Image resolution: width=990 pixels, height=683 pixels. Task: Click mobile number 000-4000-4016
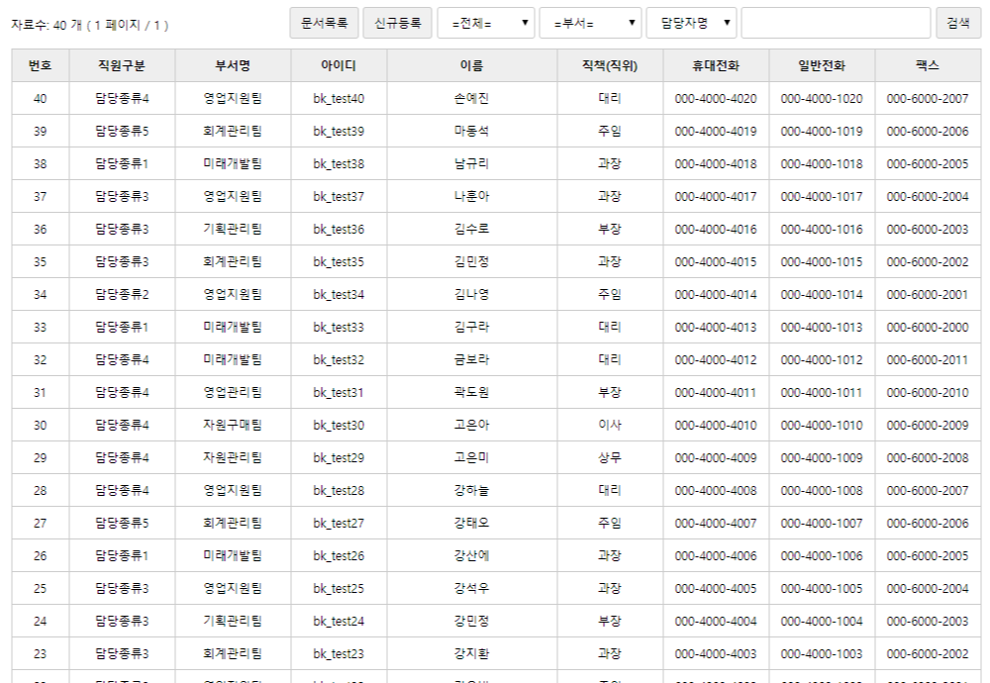pyautogui.click(x=716, y=230)
